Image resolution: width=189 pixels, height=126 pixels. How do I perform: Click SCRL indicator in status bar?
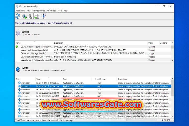169,120
